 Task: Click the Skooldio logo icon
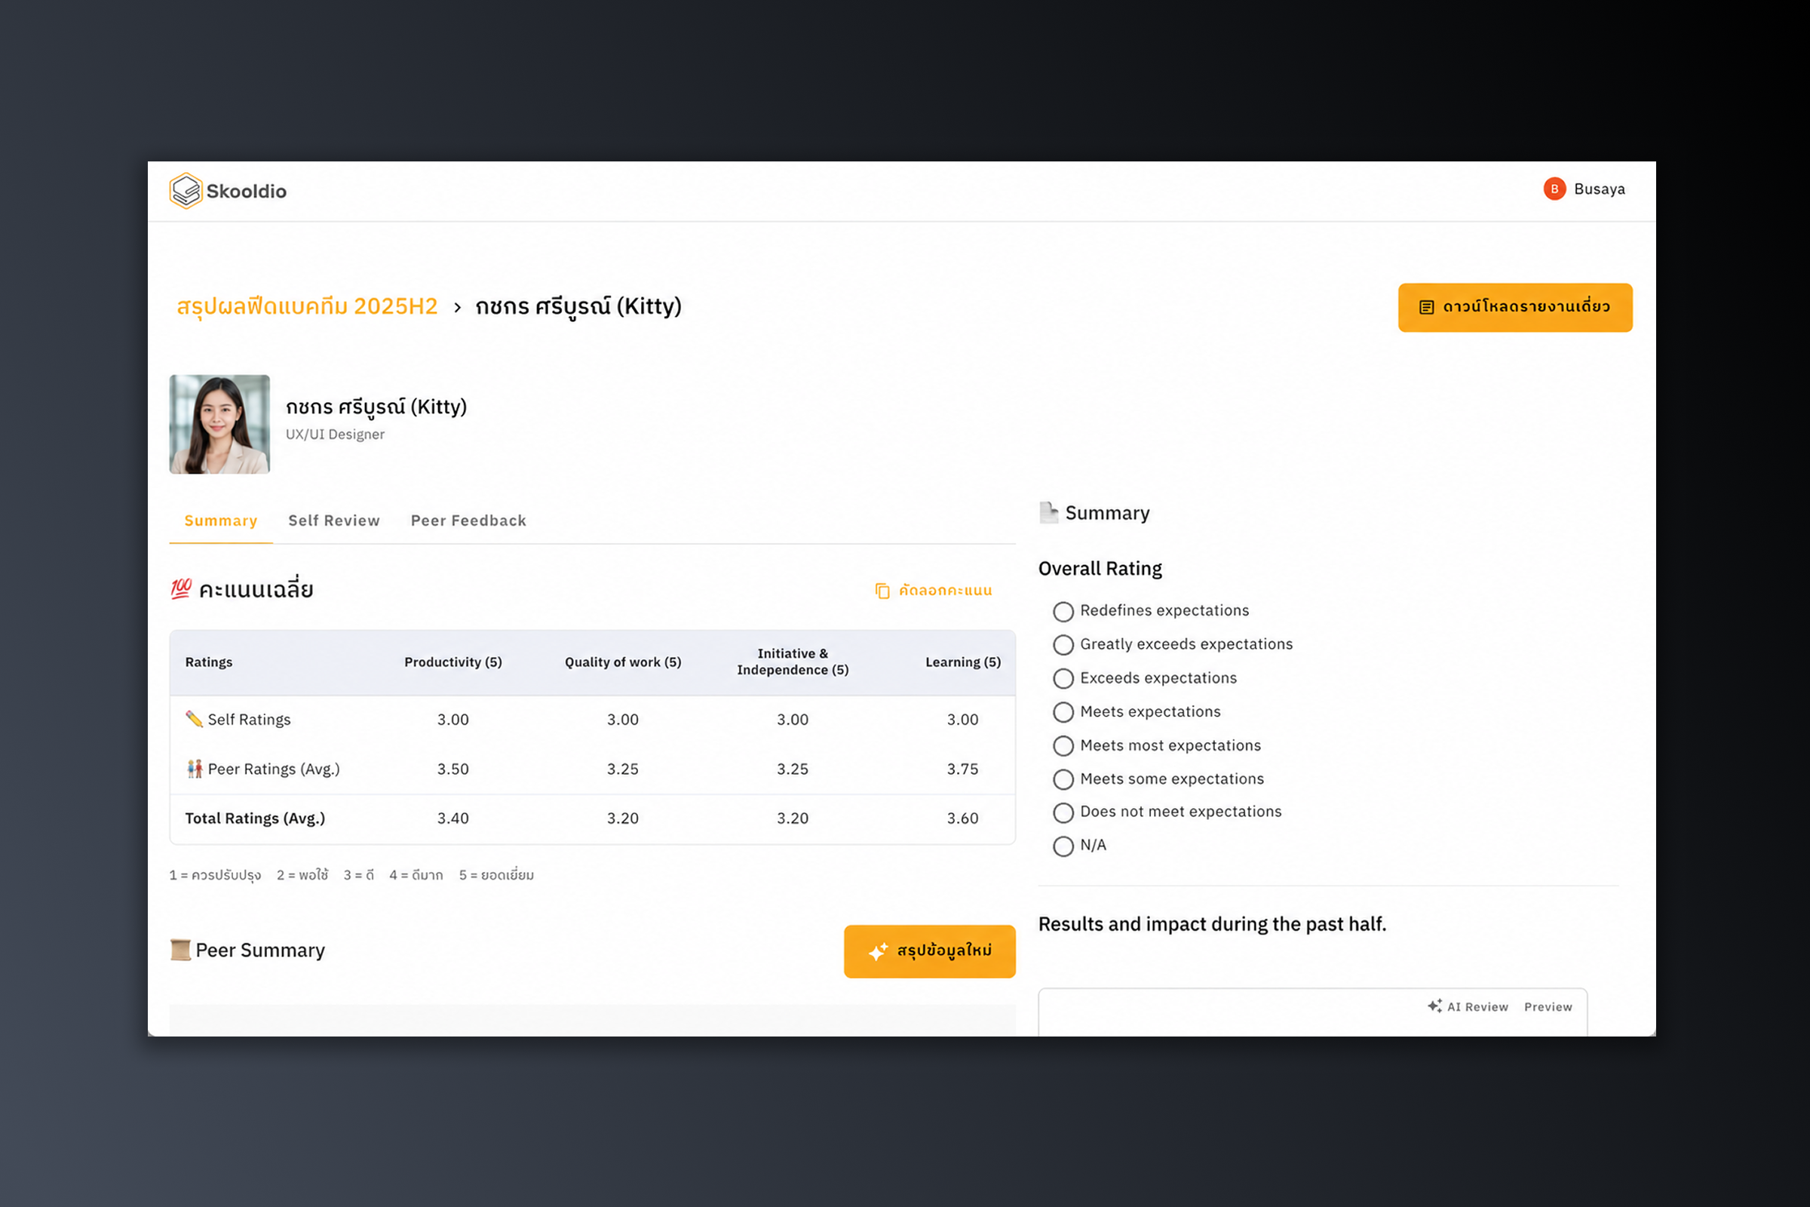click(186, 191)
